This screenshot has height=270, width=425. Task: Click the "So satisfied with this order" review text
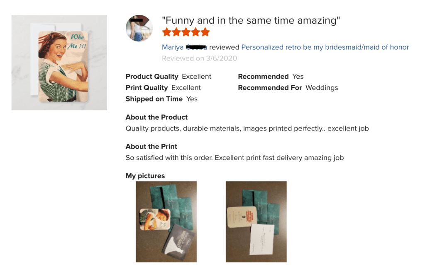[x=234, y=158]
